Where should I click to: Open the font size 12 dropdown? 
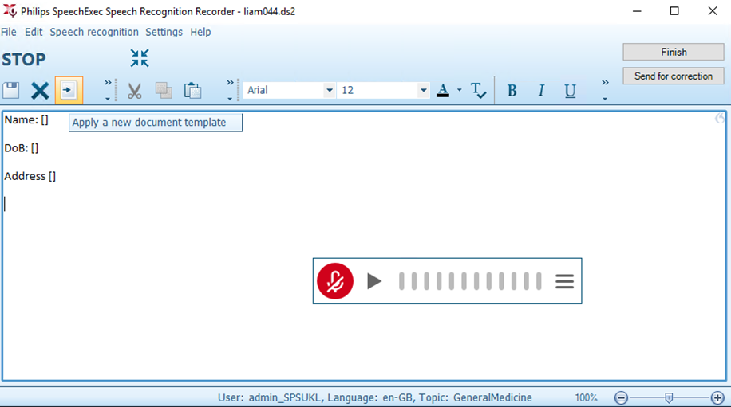point(423,90)
